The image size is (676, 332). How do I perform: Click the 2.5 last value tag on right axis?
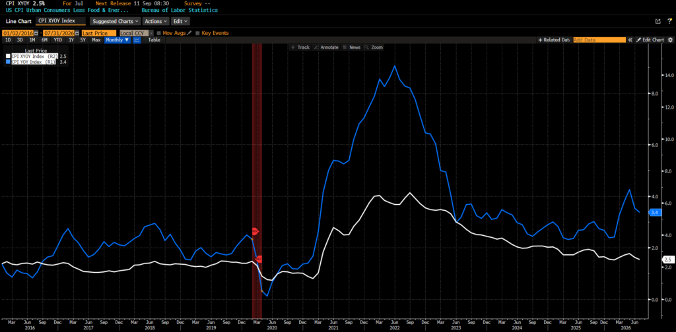[667, 260]
